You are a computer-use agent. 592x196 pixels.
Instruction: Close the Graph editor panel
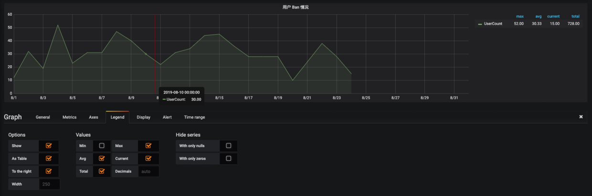pos(581,117)
